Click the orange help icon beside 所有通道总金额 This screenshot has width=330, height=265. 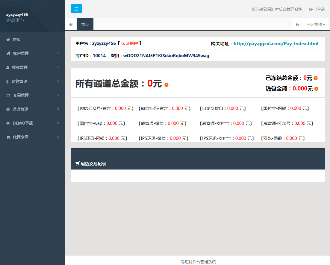click(x=166, y=85)
